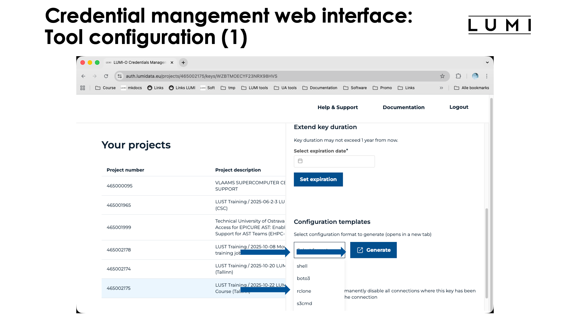Switch to the LUMI-O Credentials Management tab
The height and width of the screenshot is (321, 570).
click(x=138, y=62)
